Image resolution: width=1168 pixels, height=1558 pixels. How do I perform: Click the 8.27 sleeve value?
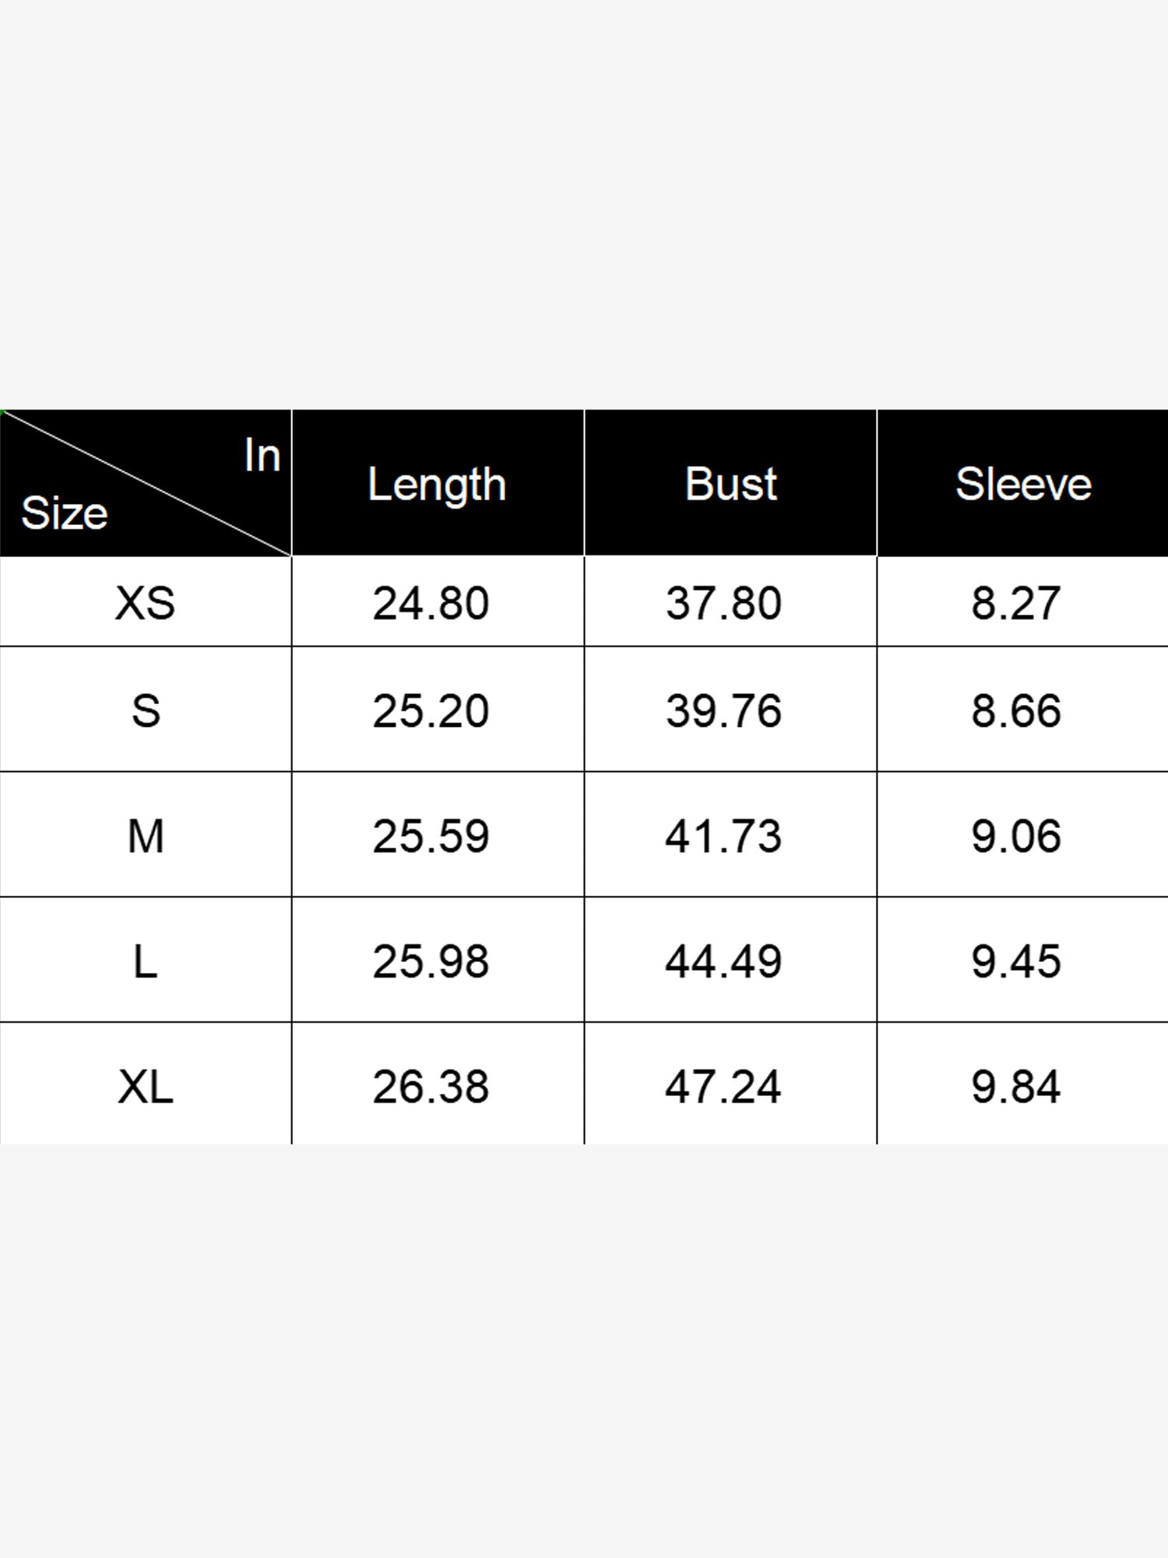click(1015, 603)
